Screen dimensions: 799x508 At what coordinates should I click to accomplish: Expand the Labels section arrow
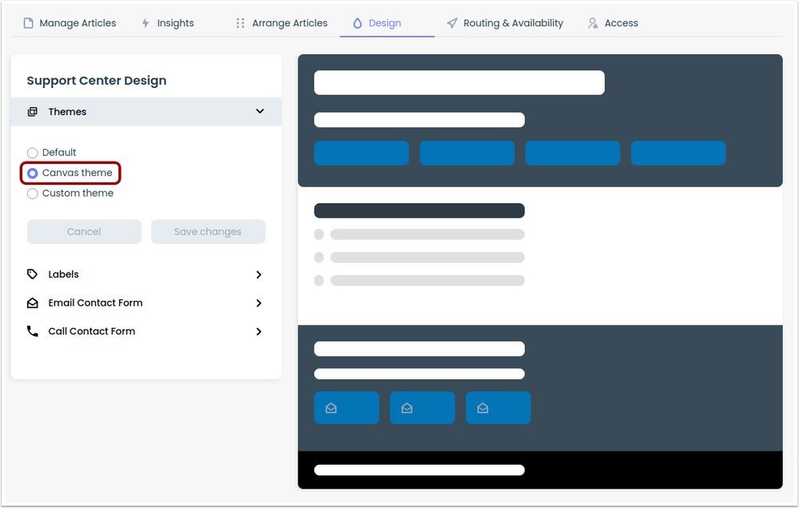[259, 274]
